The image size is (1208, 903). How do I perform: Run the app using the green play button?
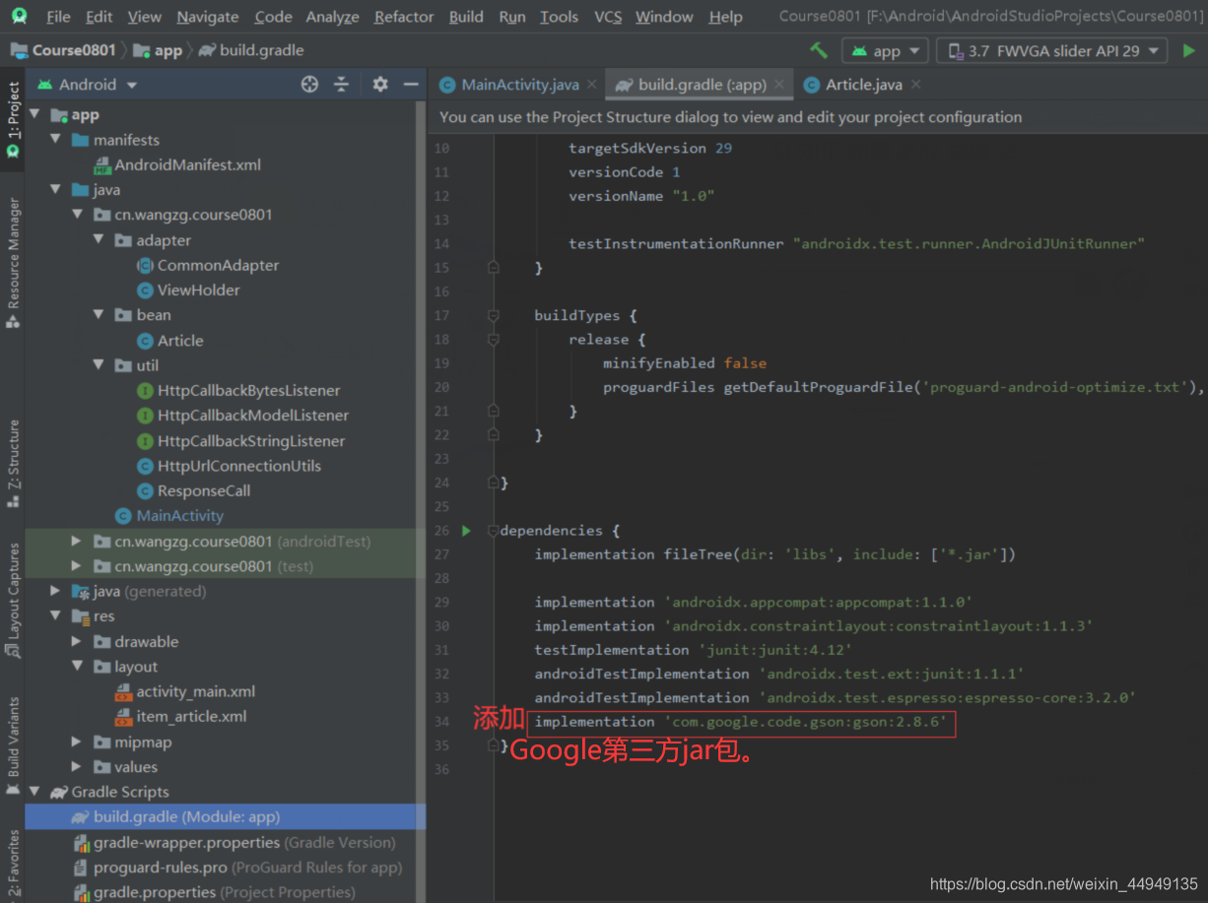click(x=1189, y=49)
